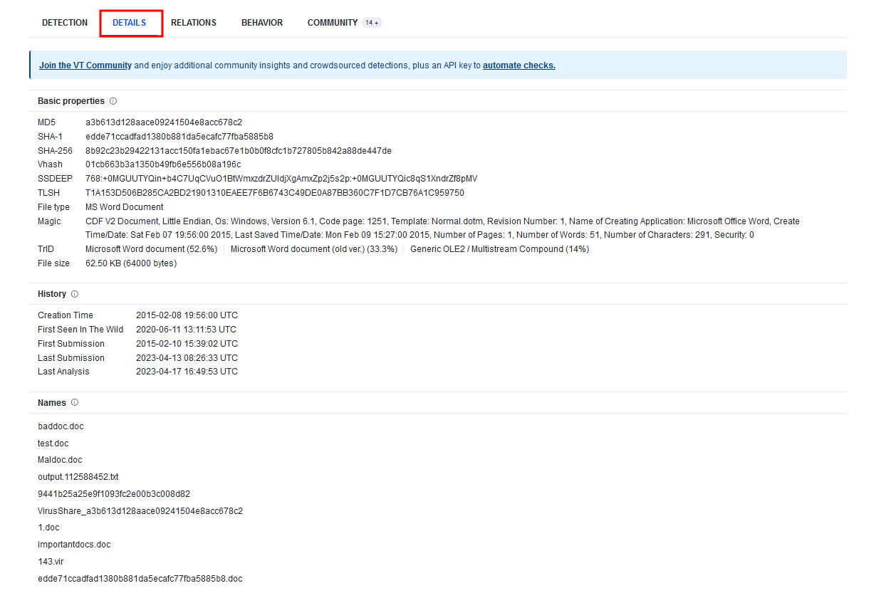Click the info icon beside Names
Screen dimensions: 881x593
click(73, 402)
